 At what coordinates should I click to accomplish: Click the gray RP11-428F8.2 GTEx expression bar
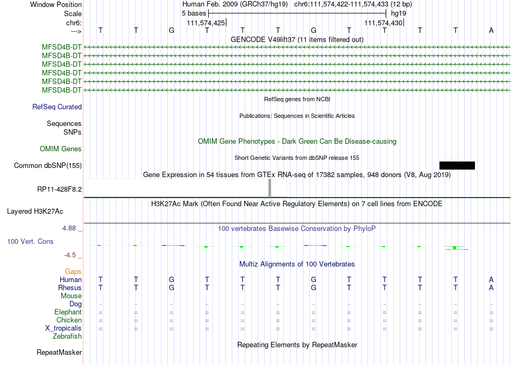pyautogui.click(x=269, y=187)
